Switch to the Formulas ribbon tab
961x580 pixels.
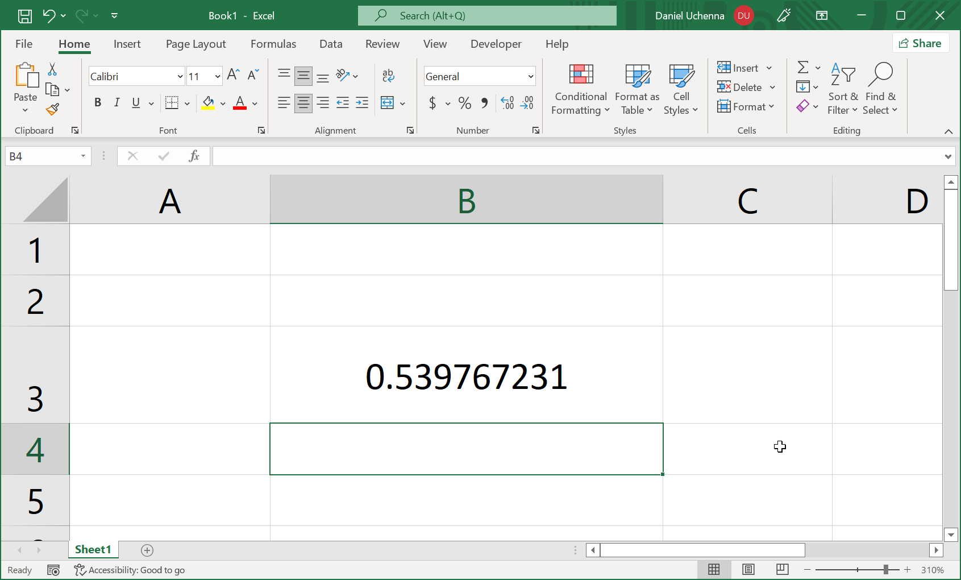pos(273,44)
